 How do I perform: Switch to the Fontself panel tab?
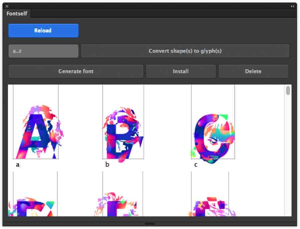tap(17, 13)
